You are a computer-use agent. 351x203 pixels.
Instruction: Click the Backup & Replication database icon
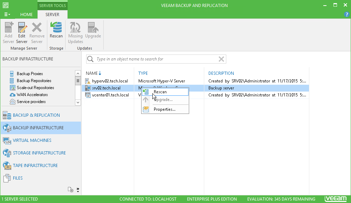pyautogui.click(x=7, y=115)
